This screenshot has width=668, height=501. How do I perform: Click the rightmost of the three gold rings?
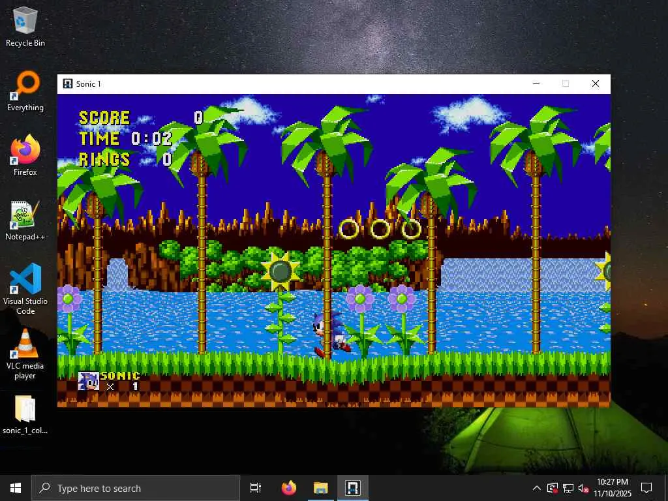pyautogui.click(x=411, y=229)
